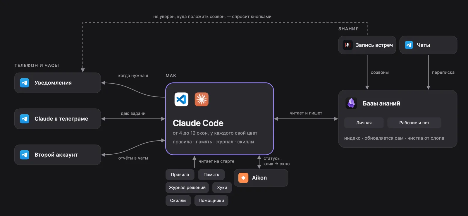Click the microphone icon beside Запись встреч
Screen dimensions: 468x216
click(348, 45)
